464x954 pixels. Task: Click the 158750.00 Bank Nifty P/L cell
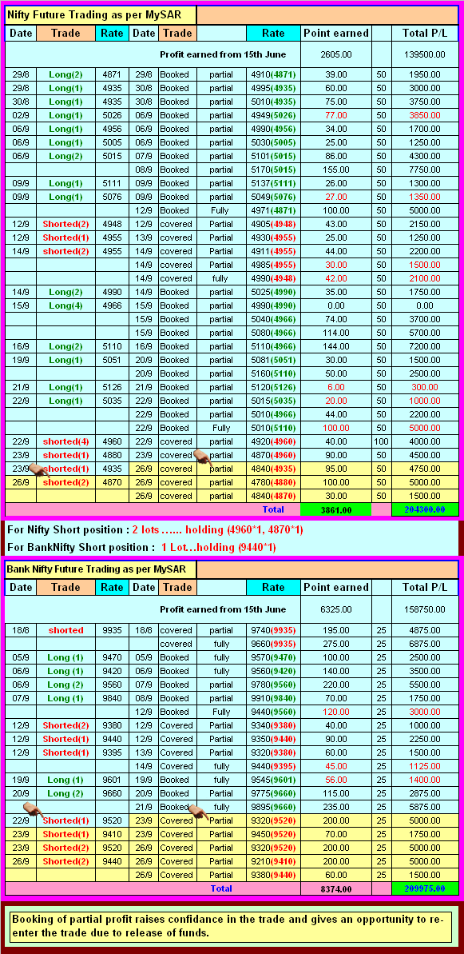pyautogui.click(x=424, y=609)
